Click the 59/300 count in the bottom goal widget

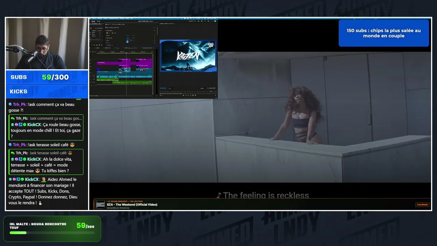[x=85, y=225]
